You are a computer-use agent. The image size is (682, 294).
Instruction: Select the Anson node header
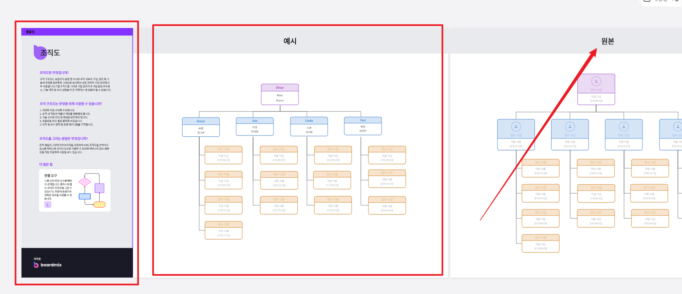click(x=201, y=121)
